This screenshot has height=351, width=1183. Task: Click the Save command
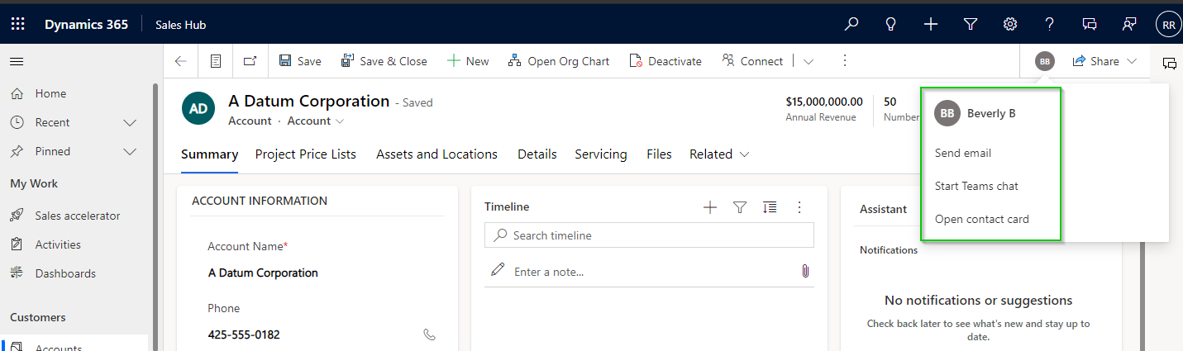pyautogui.click(x=300, y=61)
